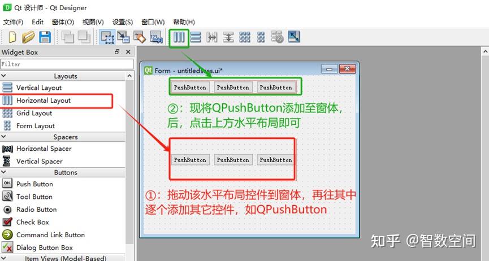Click the Send to Back toolbar icon
This screenshot has width=489, height=261.
click(x=67, y=37)
